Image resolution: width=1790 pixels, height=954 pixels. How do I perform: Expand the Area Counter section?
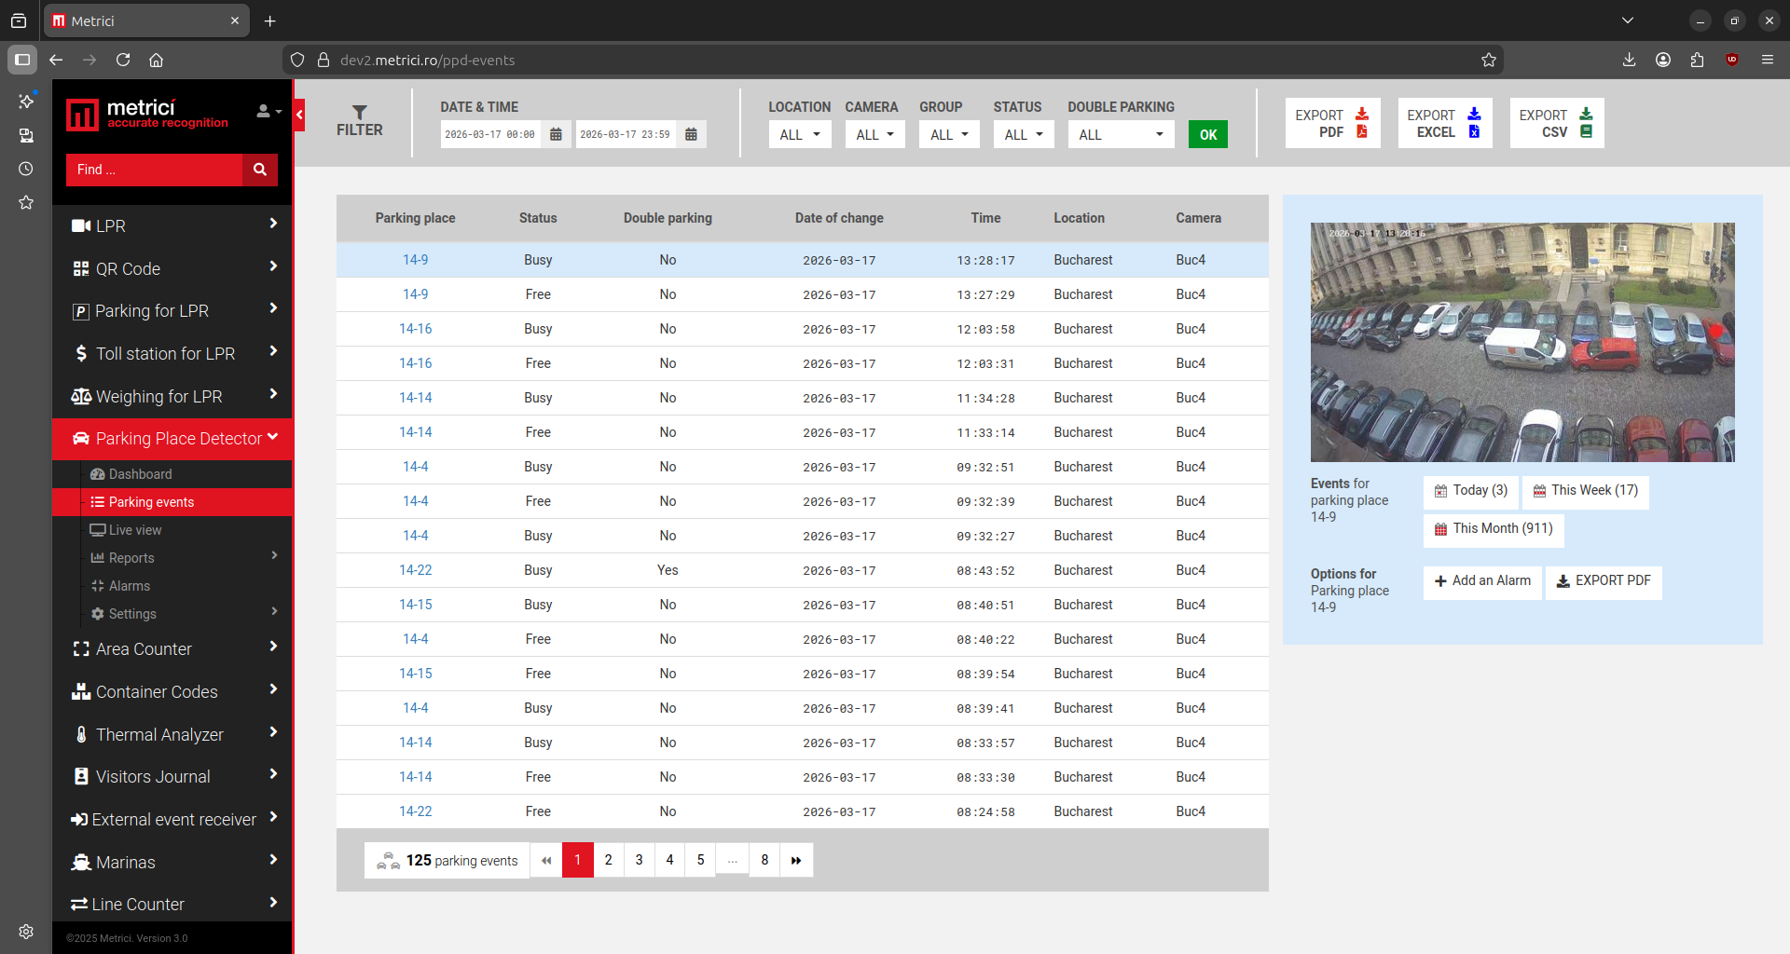pos(173,649)
